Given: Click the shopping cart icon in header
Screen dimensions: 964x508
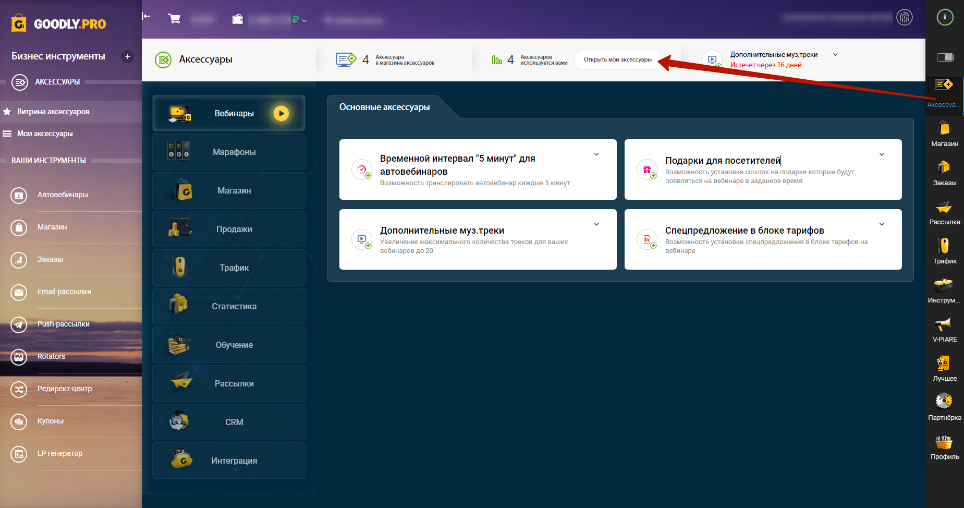Looking at the screenshot, I should point(175,19).
